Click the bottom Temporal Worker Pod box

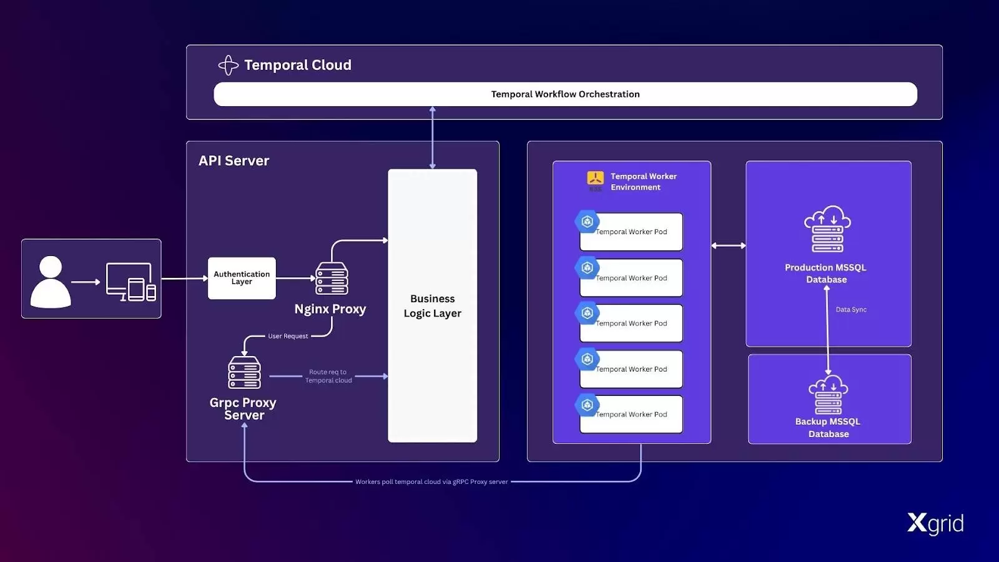[x=631, y=415]
